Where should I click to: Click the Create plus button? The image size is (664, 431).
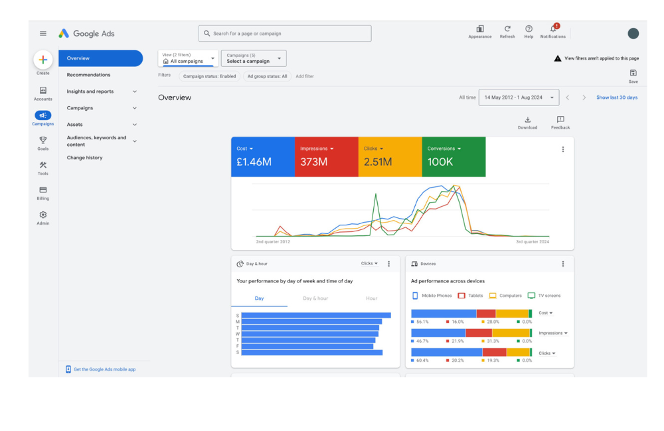[x=43, y=60]
